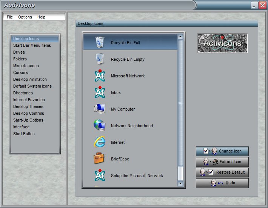Select the My Computer monitor icon
This screenshot has height=208, width=268.
(100, 109)
